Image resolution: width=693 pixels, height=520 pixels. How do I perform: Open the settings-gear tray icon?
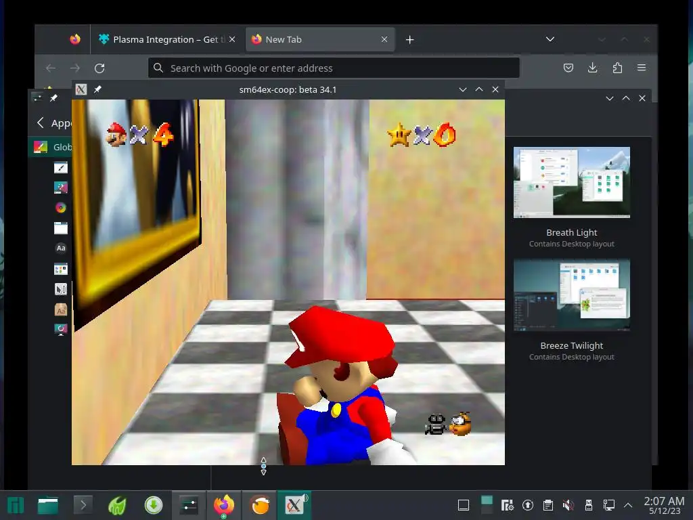(x=508, y=505)
